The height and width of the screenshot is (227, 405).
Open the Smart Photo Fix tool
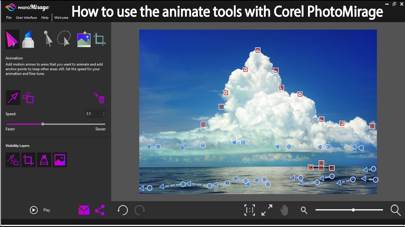84,39
